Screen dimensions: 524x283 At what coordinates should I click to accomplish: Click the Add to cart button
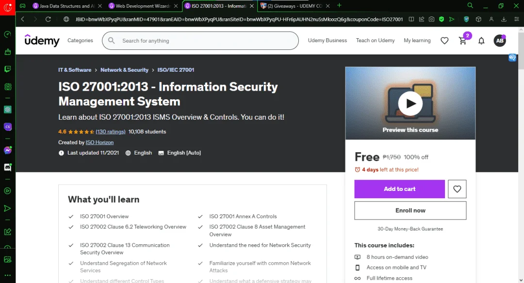(399, 189)
